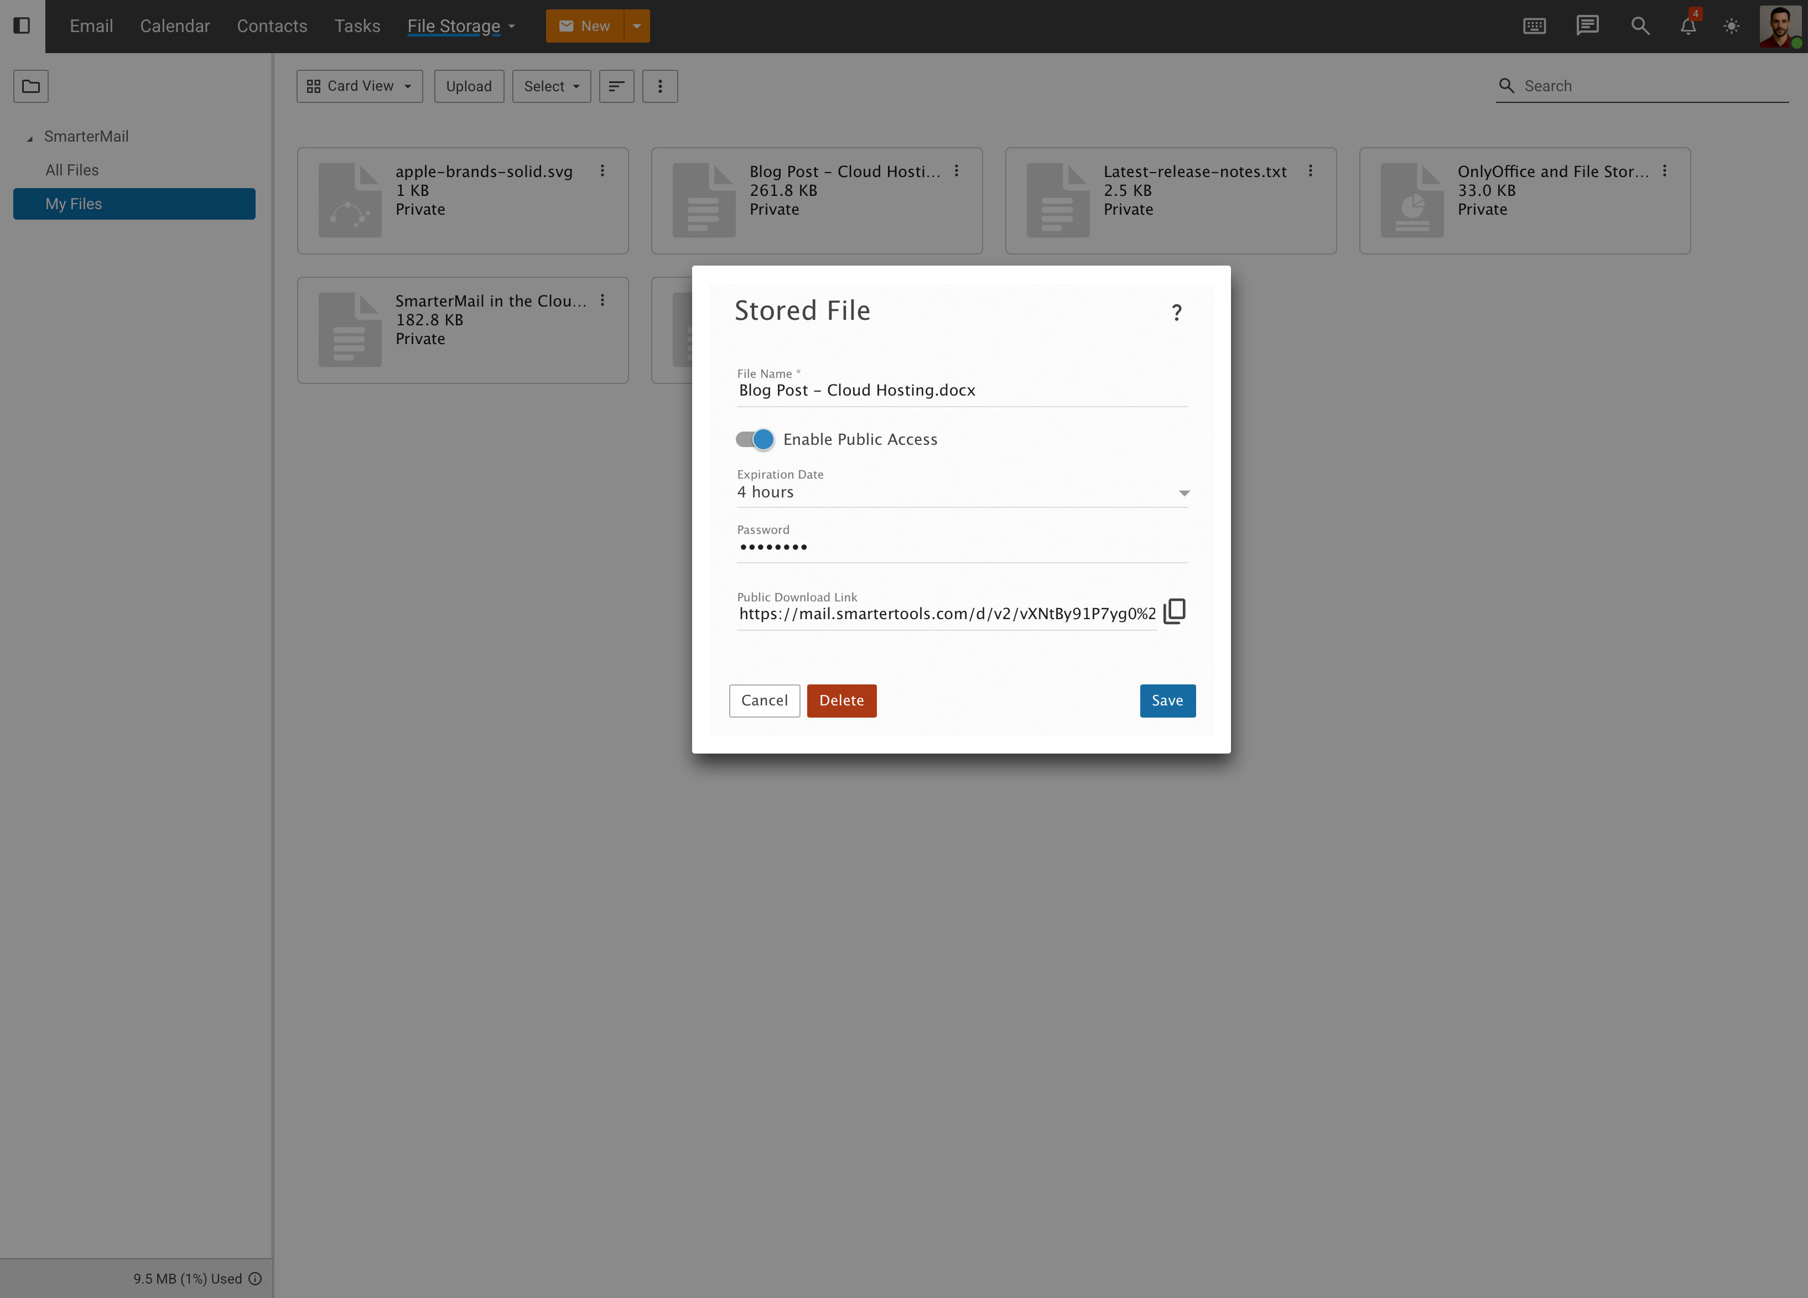
Task: Click the Password input field
Action: 962,547
